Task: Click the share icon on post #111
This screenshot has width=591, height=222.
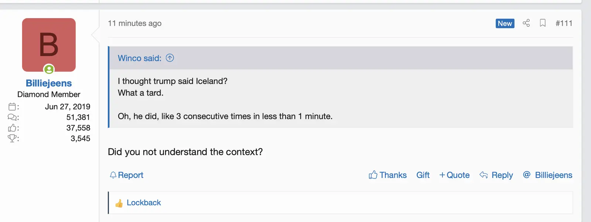Action: coord(526,23)
